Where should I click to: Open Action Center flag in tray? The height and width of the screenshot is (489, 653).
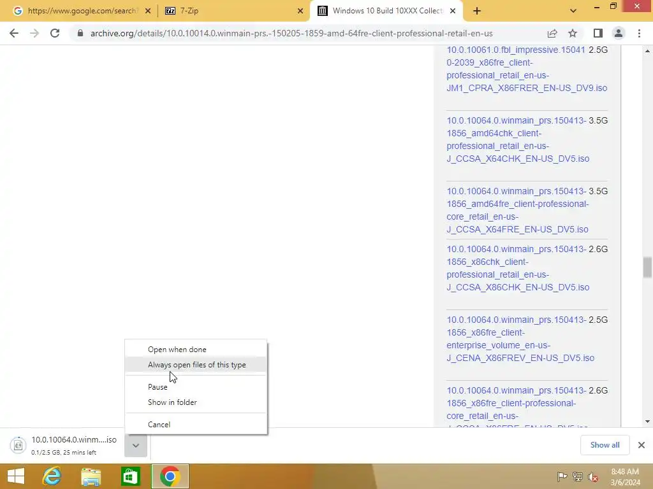coord(562,477)
